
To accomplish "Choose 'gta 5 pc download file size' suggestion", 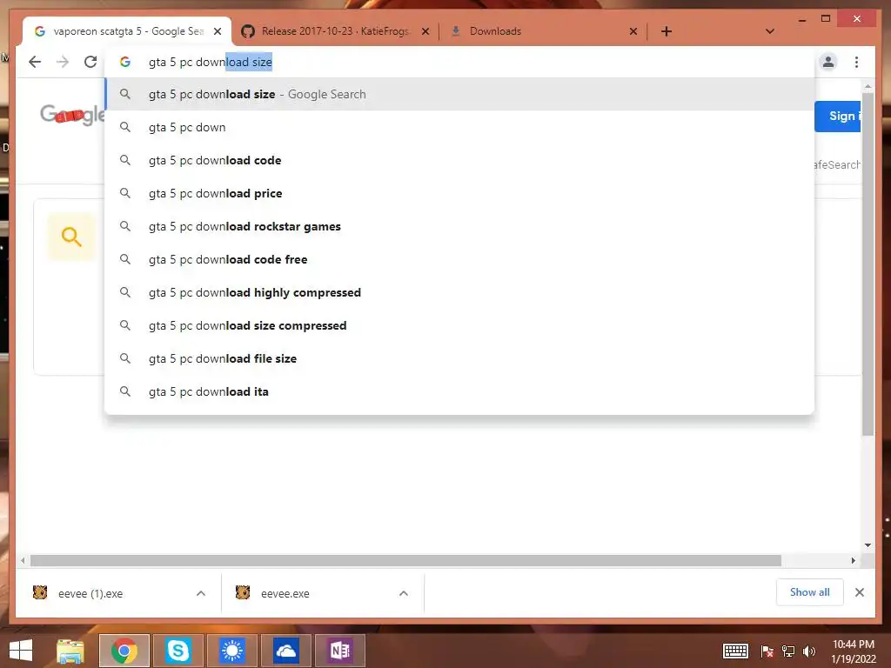I will coord(459,358).
